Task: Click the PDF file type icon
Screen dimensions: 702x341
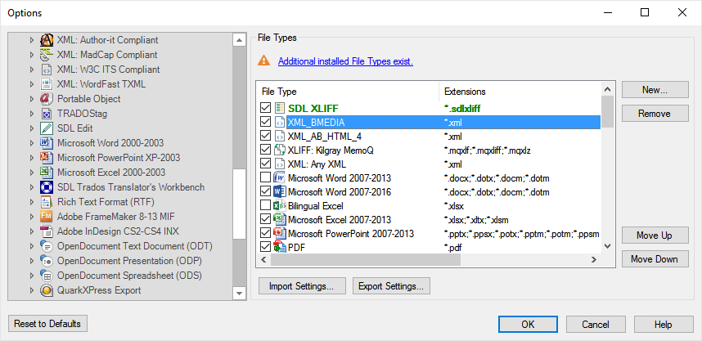Action: [x=279, y=247]
